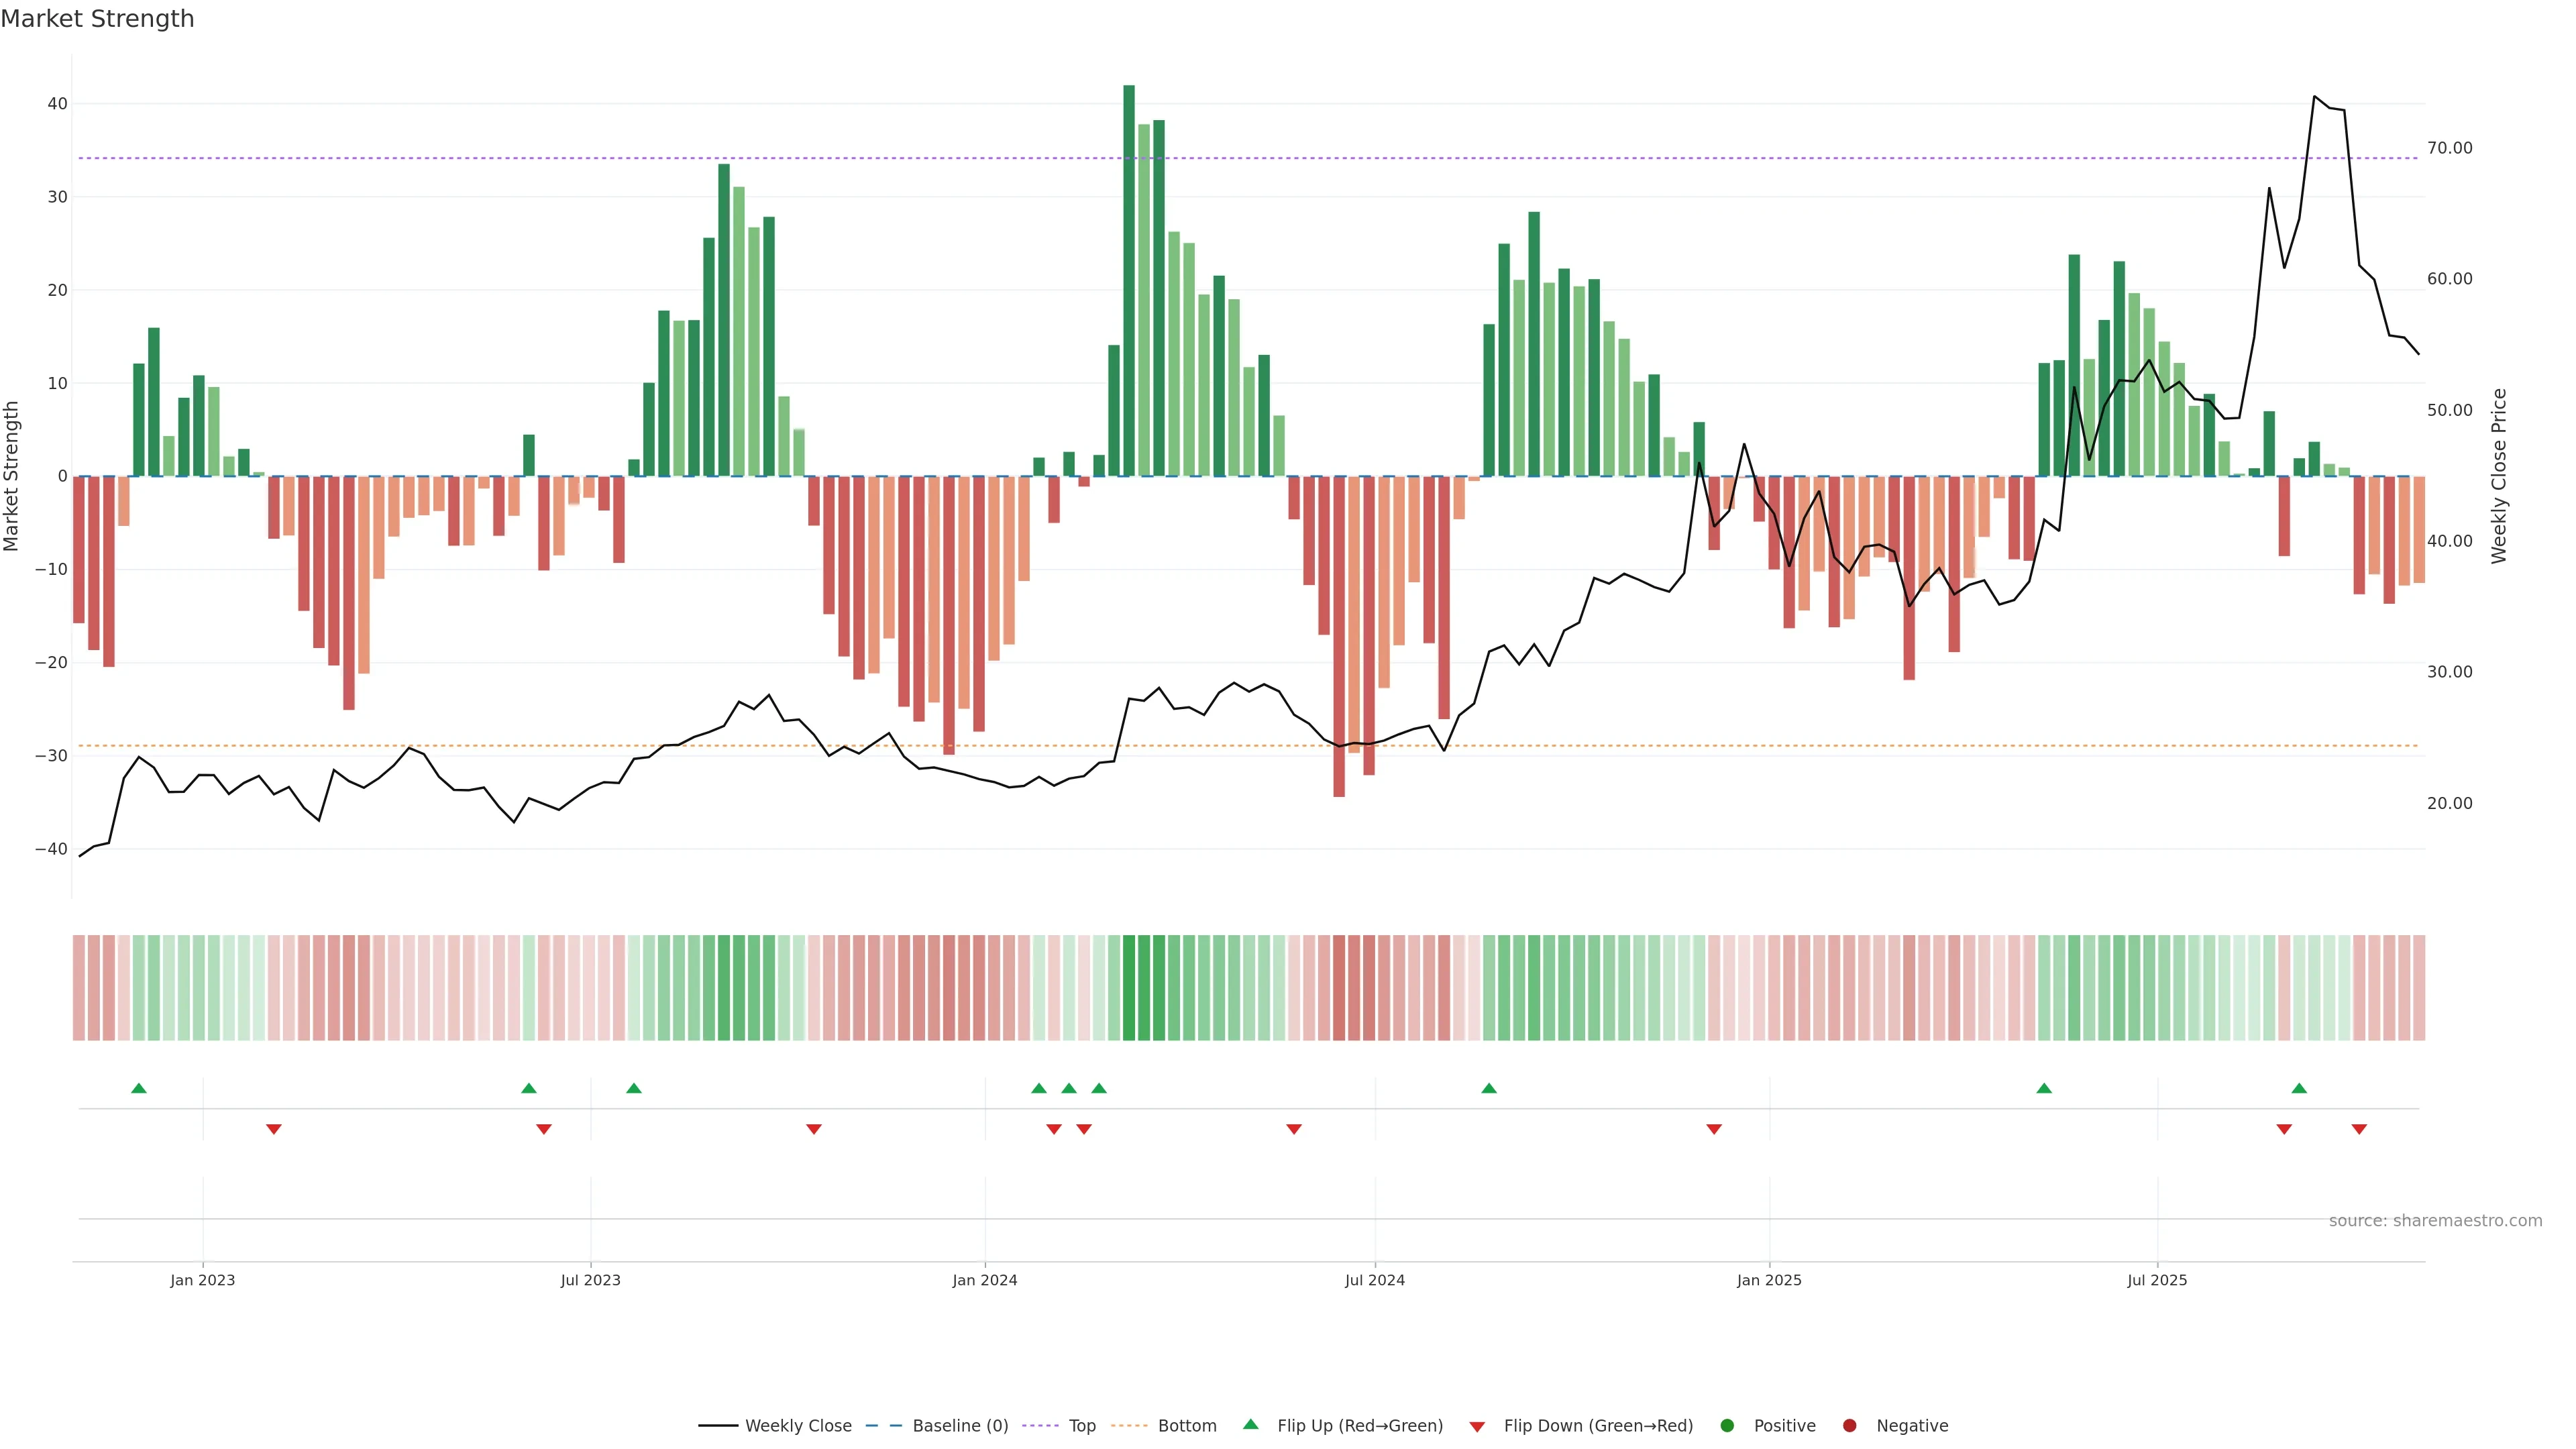2576x1449 pixels.
Task: Click the Jan 2024 x-axis label
Action: click(x=984, y=1280)
